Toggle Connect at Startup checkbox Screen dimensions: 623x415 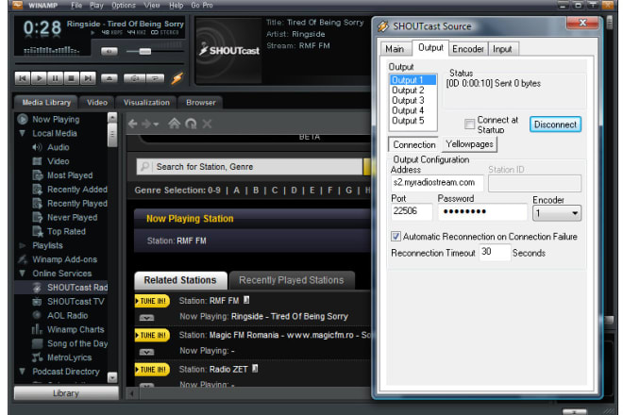point(470,124)
